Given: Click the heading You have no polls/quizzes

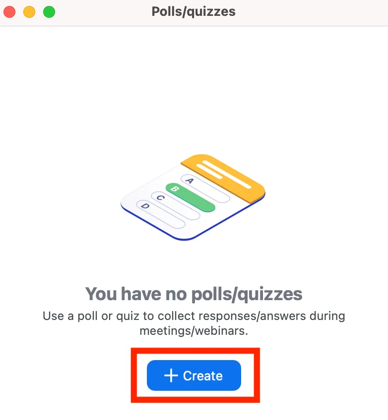Looking at the screenshot, I should point(194,294).
